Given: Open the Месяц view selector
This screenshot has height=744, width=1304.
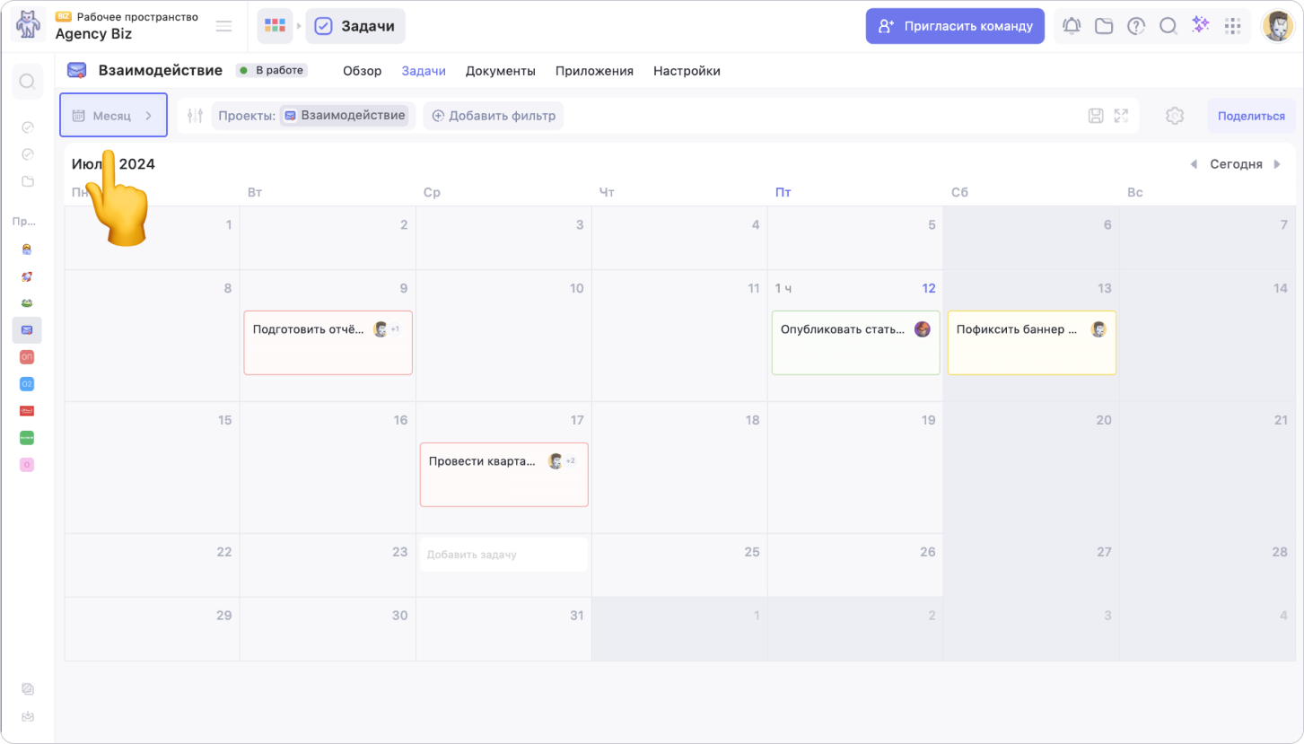Looking at the screenshot, I should [x=113, y=116].
